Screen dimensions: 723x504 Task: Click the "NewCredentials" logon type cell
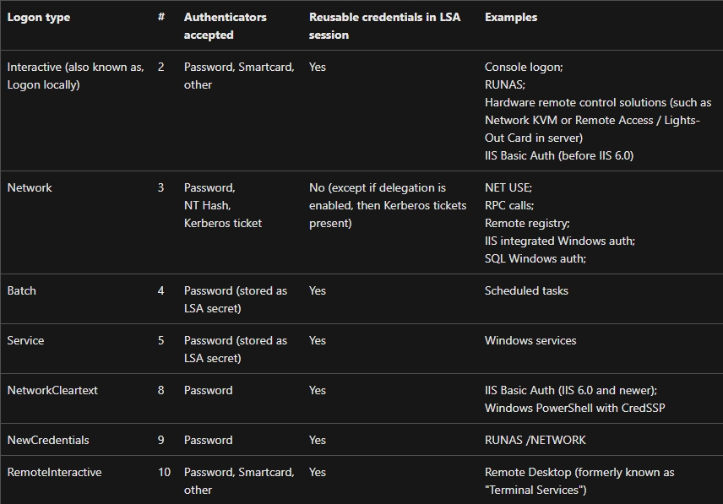[x=48, y=440]
